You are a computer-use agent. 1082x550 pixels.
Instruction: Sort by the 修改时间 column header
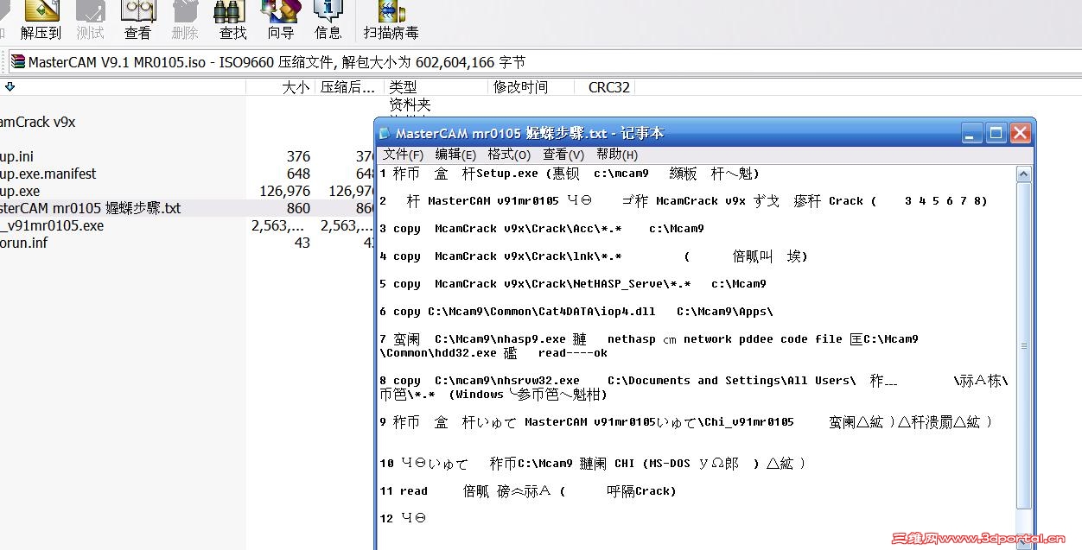coord(531,87)
